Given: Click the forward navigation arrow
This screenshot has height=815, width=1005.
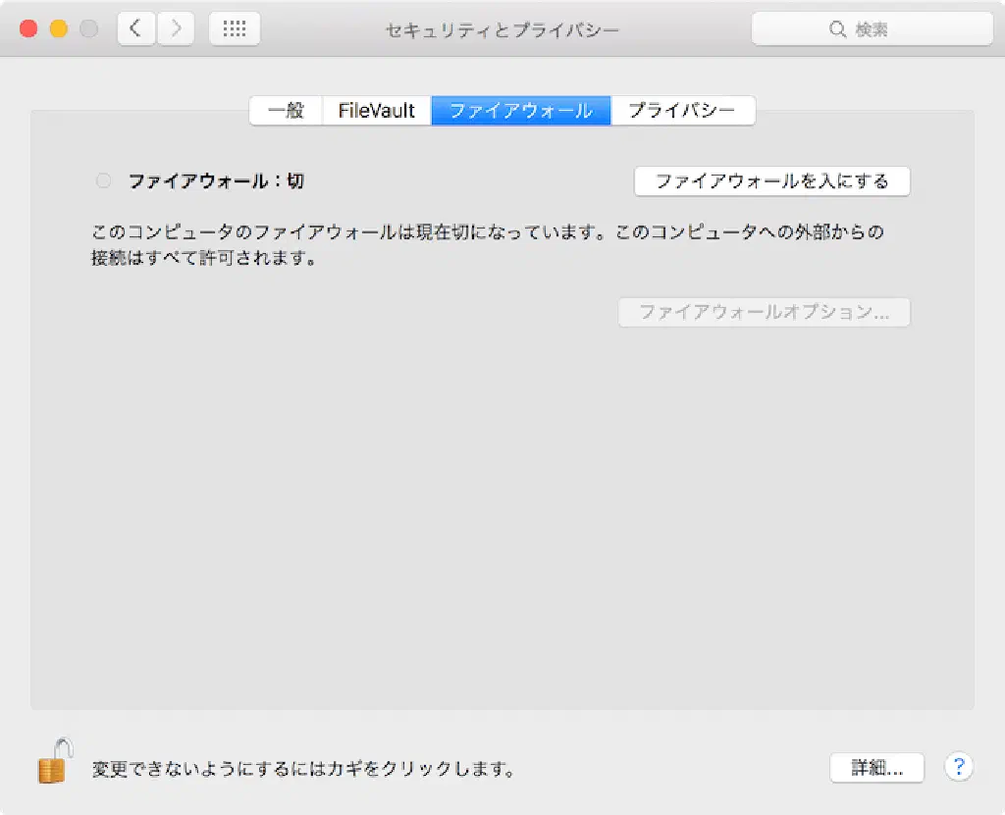Looking at the screenshot, I should [x=176, y=29].
